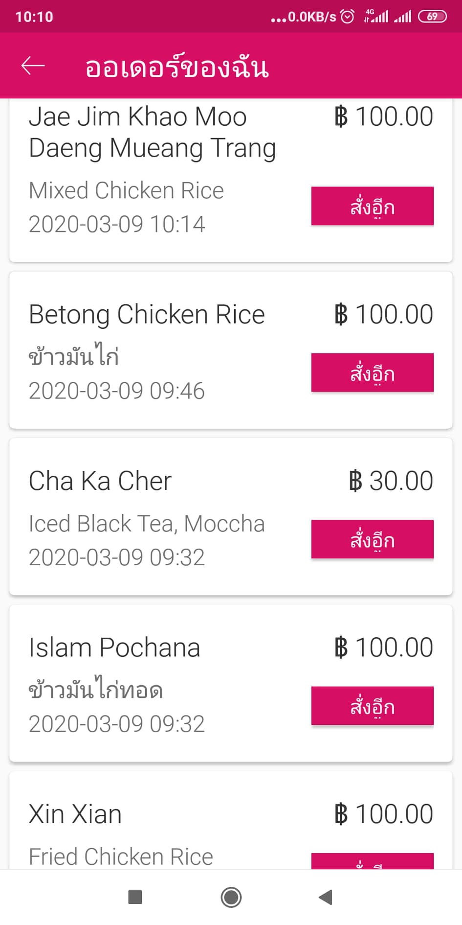Tap the back arrow in header

33,66
